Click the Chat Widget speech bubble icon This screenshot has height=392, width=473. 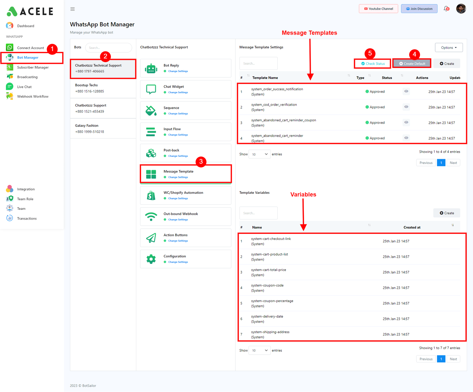coord(151,89)
